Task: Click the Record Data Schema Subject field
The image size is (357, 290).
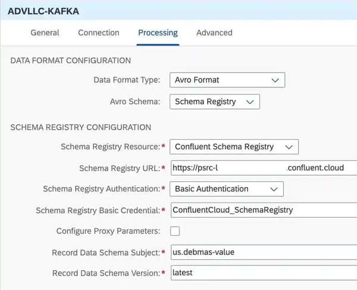Action: coord(262,252)
